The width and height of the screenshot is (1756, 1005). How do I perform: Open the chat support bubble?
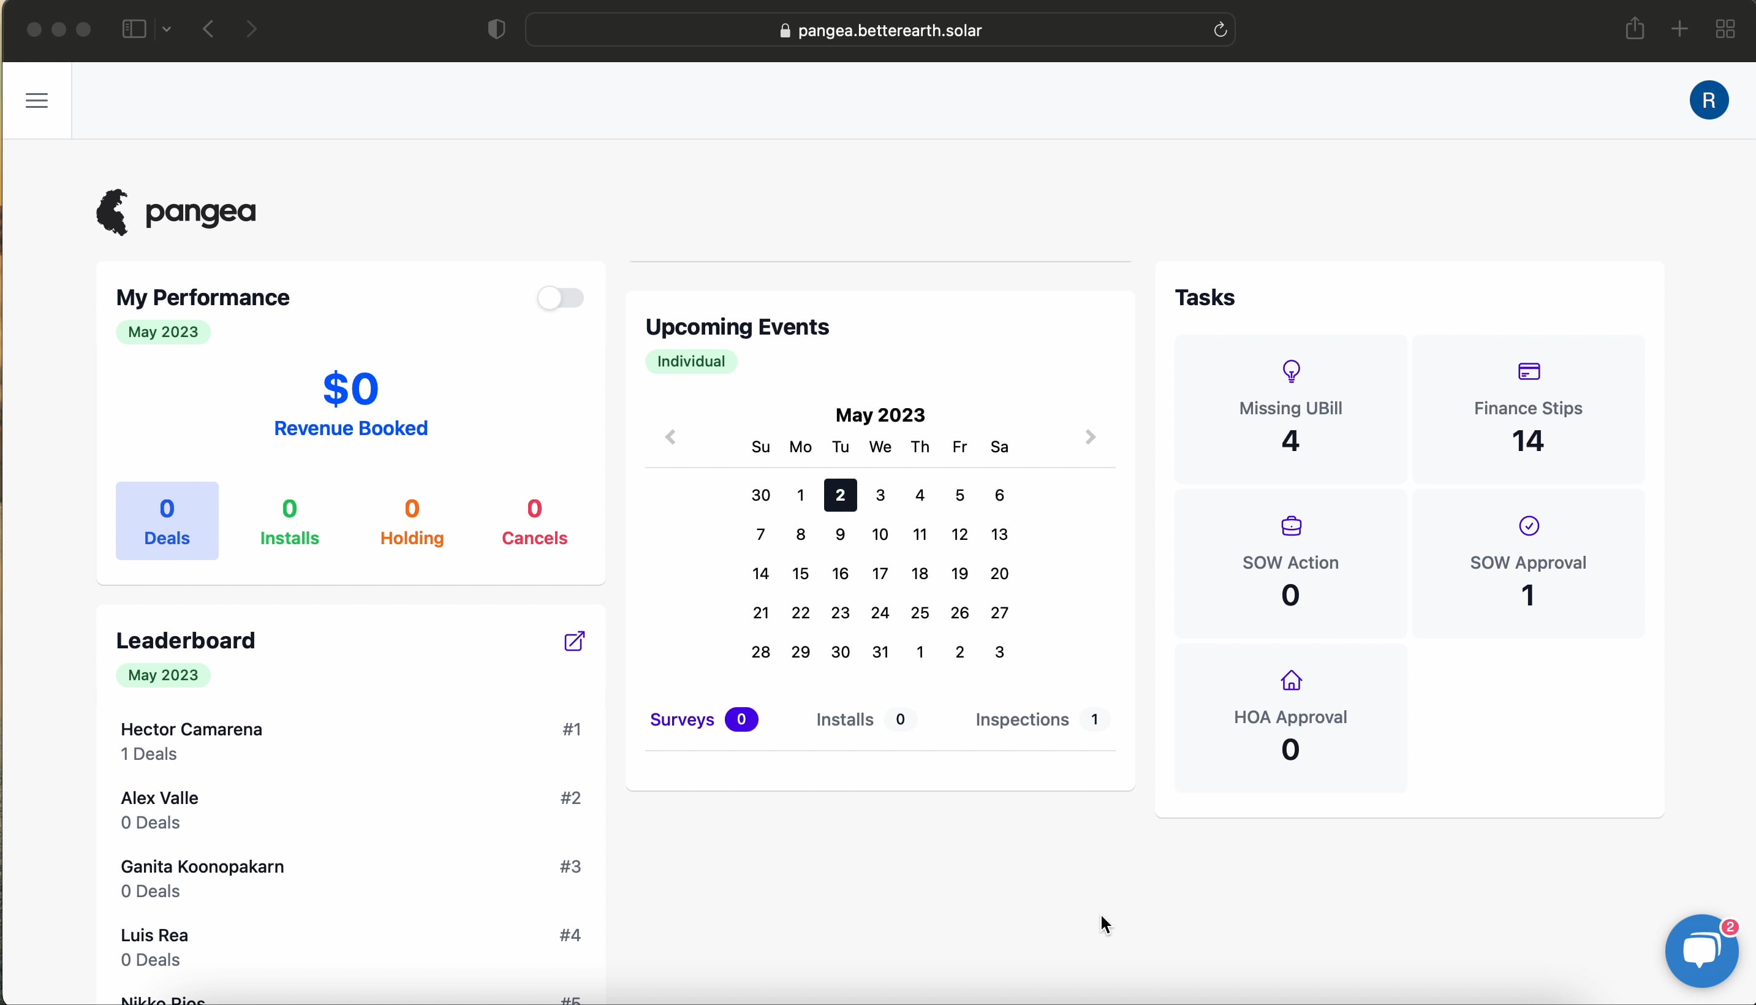pyautogui.click(x=1701, y=951)
